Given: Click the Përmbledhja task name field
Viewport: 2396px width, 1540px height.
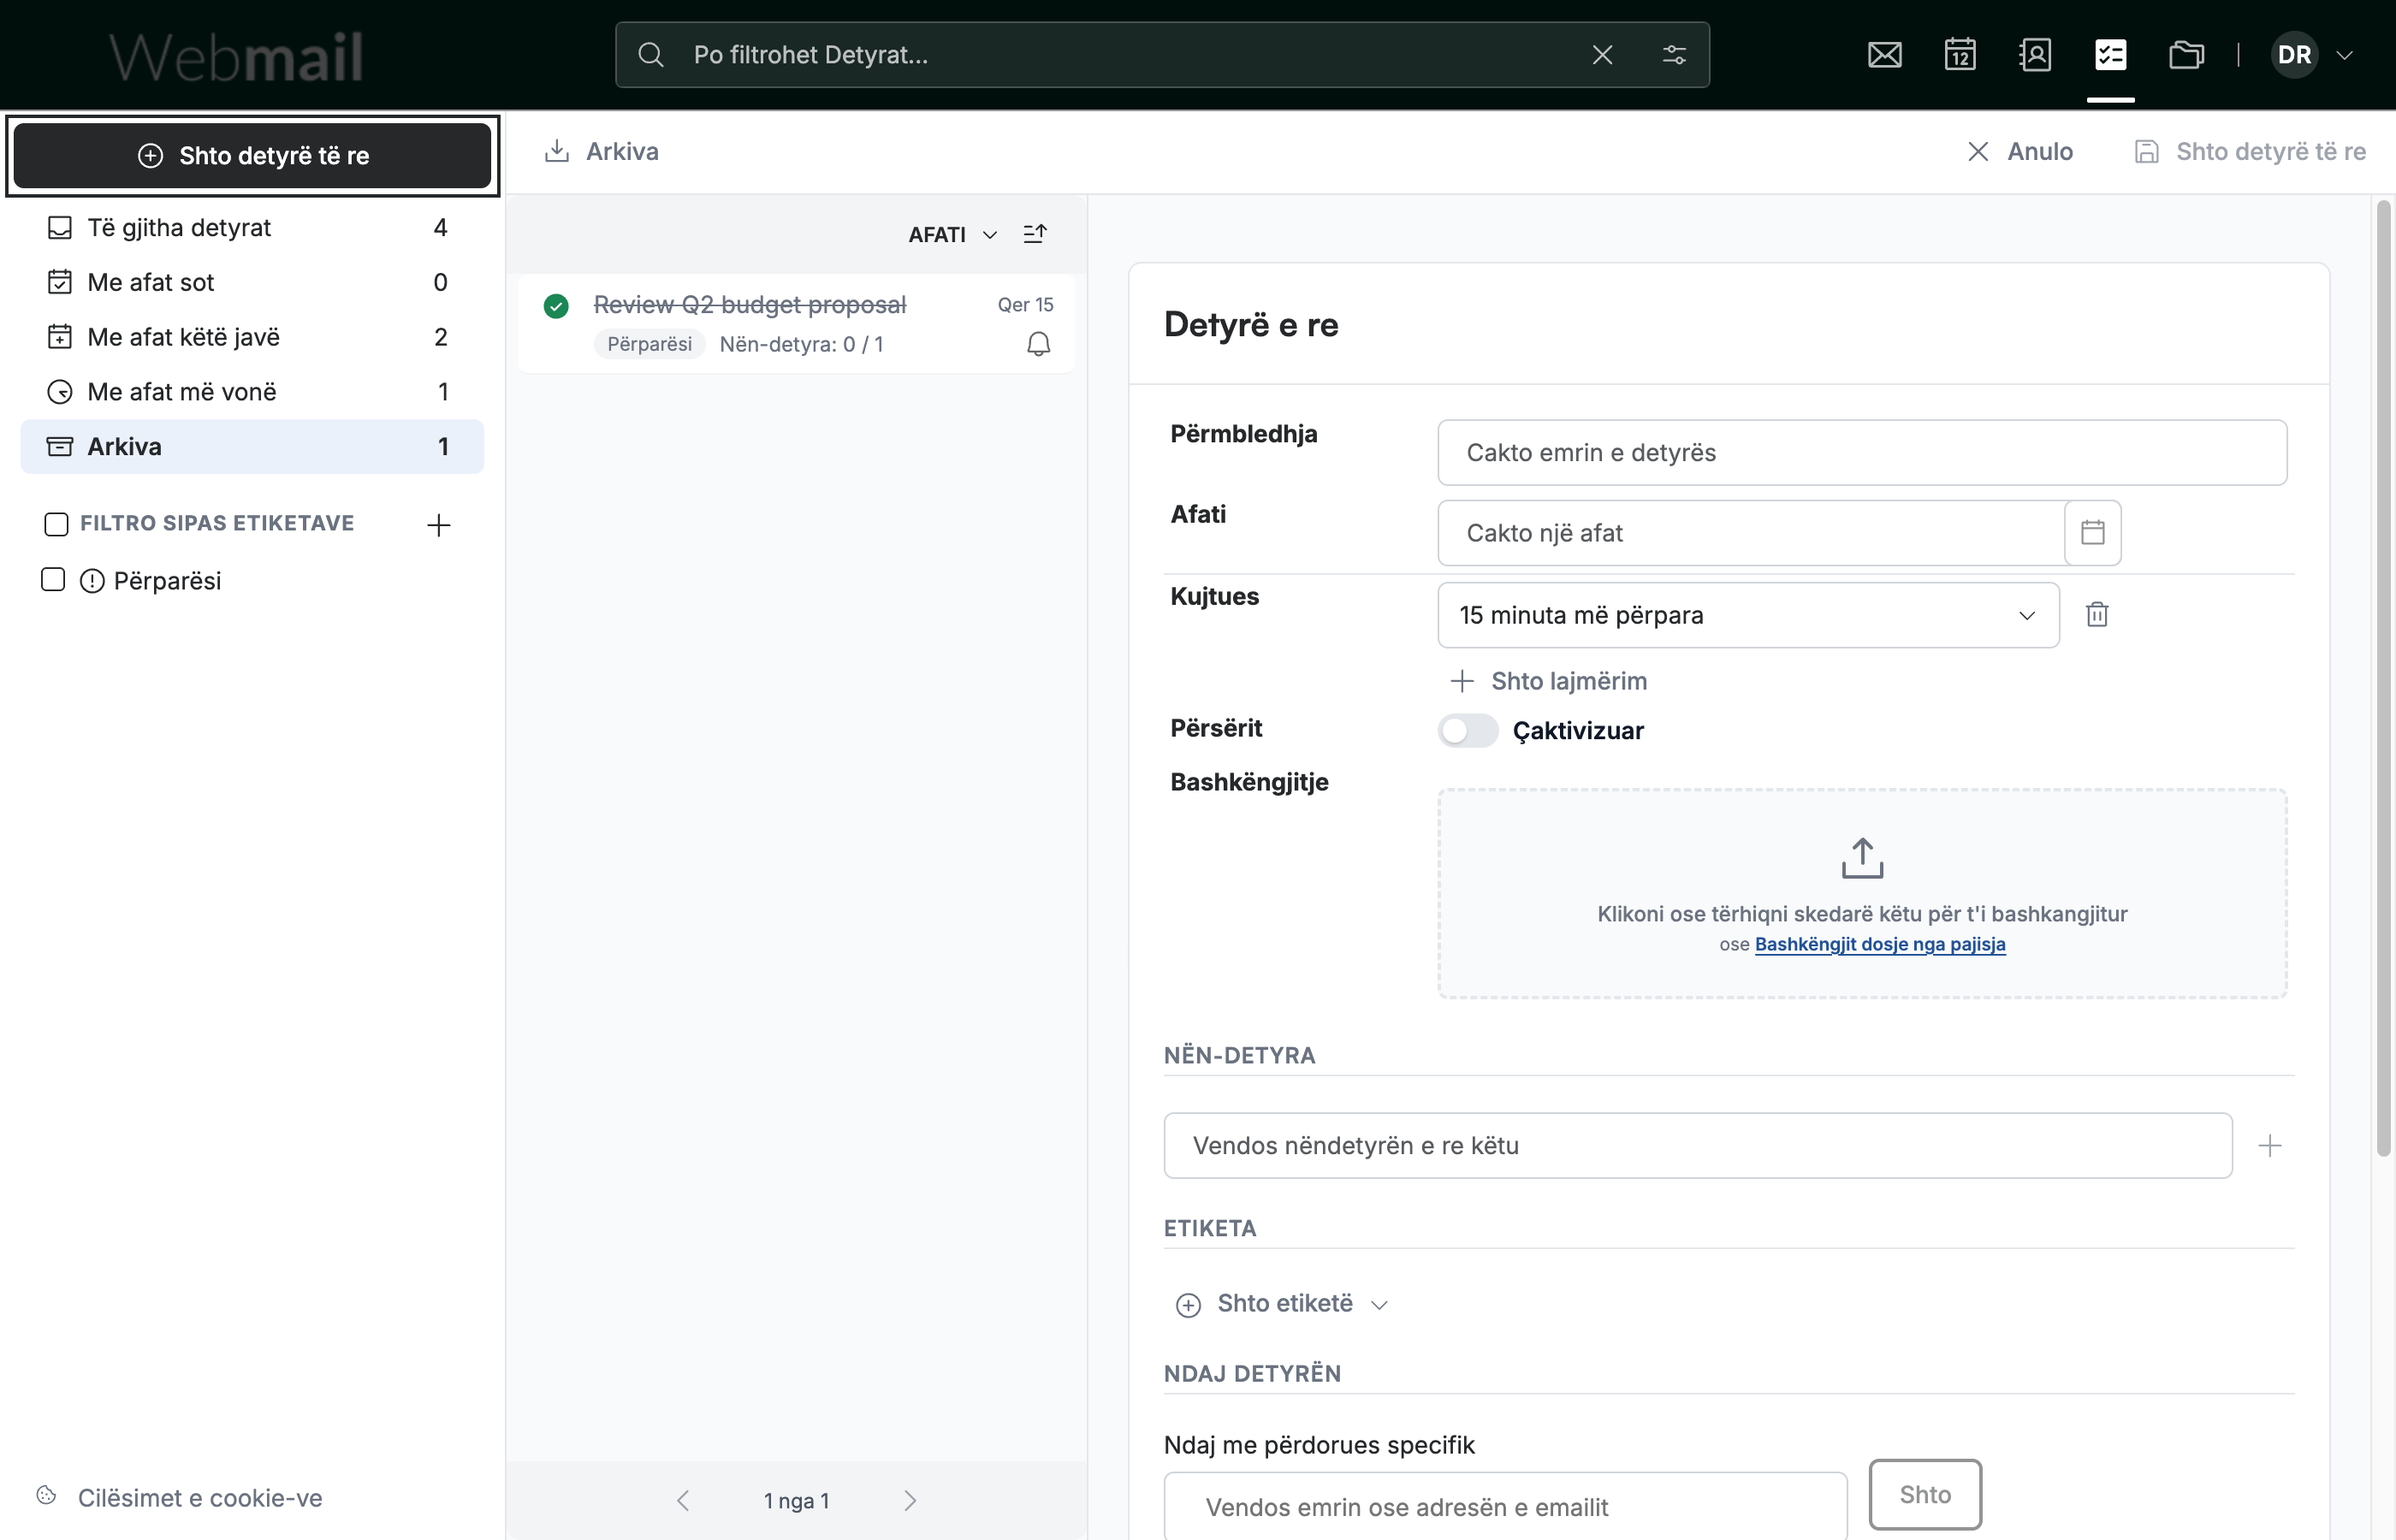Looking at the screenshot, I should pyautogui.click(x=1862, y=453).
